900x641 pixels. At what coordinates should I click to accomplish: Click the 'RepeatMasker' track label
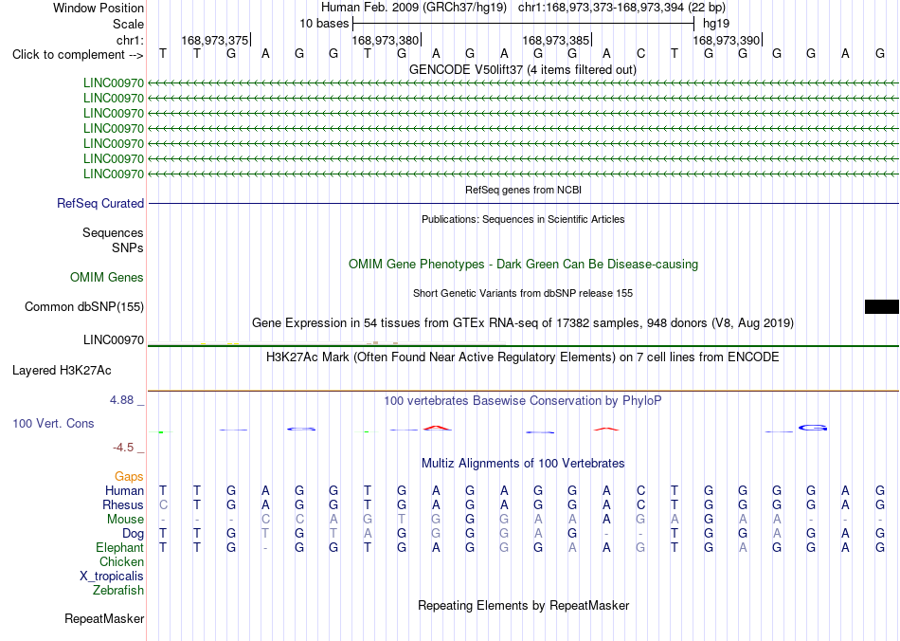(x=104, y=618)
